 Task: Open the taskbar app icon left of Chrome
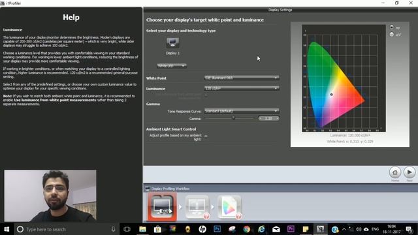point(232,229)
